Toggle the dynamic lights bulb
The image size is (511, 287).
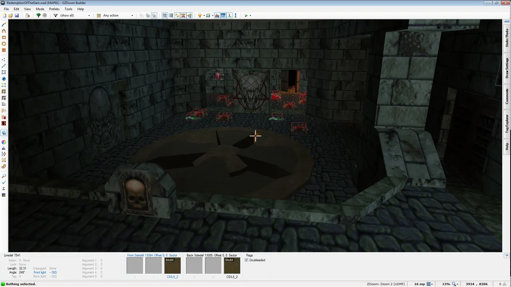[x=200, y=16]
